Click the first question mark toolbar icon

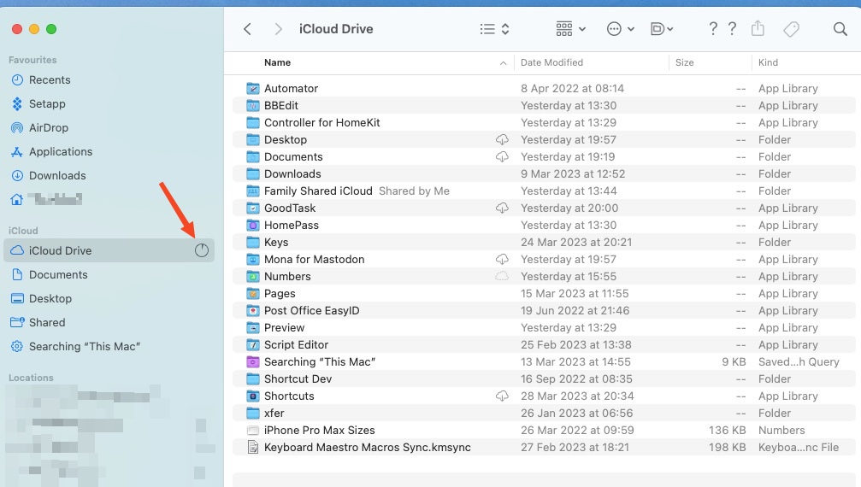(713, 28)
